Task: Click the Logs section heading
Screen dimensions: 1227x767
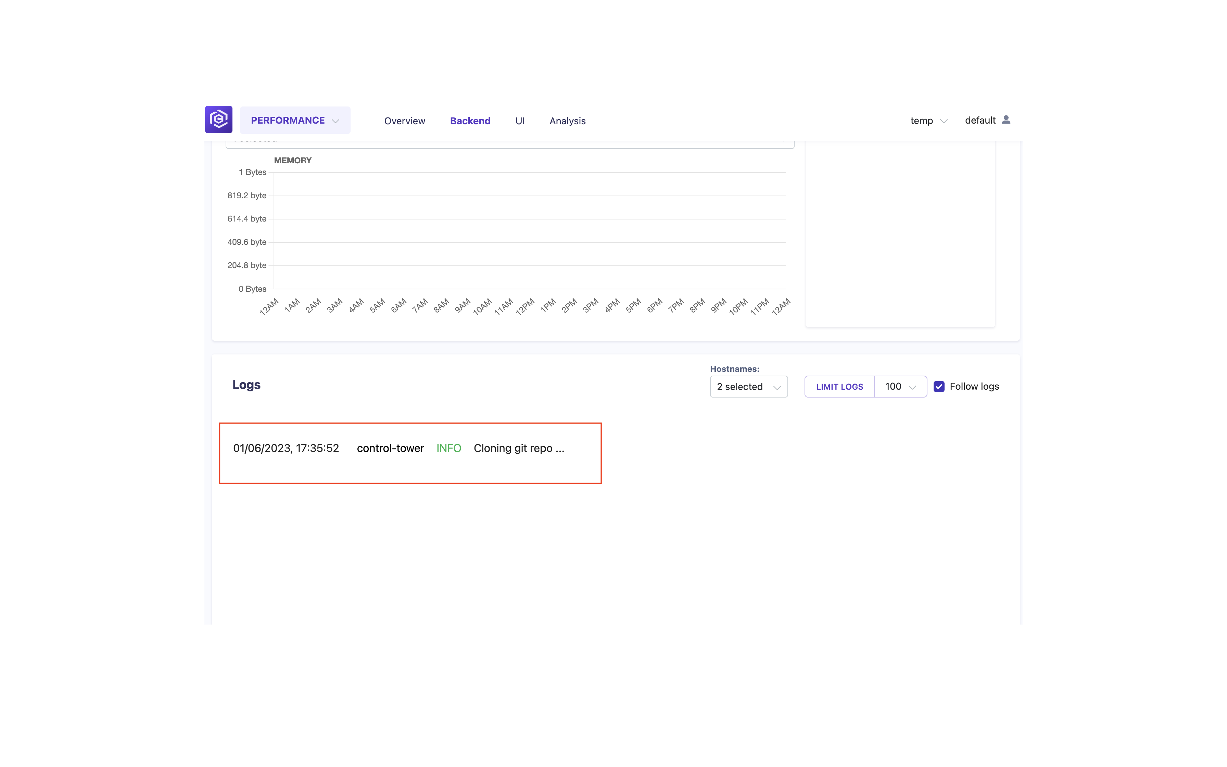Action: click(246, 385)
